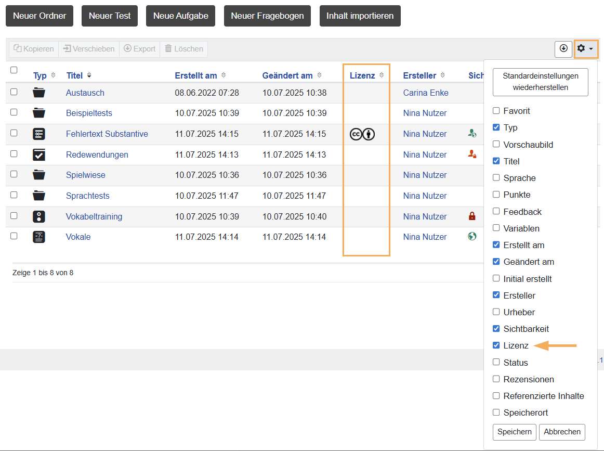Image resolution: width=604 pixels, height=451 pixels.
Task: Tick the select-all checkbox in table header
Action: point(14,70)
